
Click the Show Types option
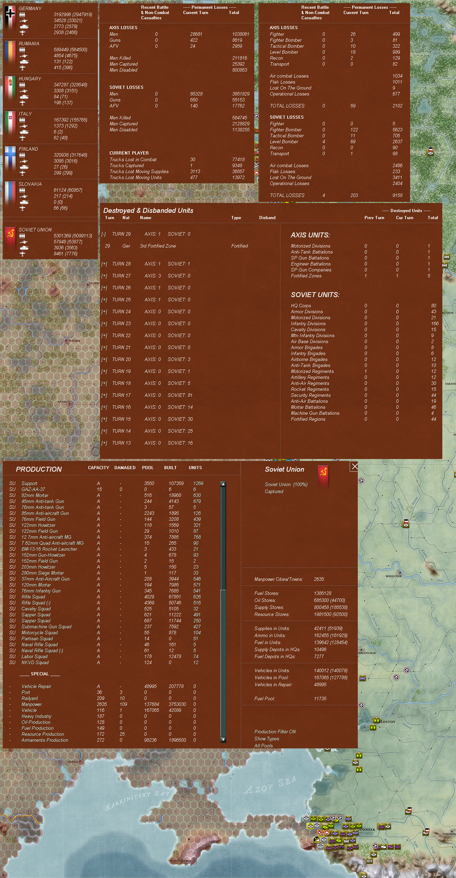[267, 739]
